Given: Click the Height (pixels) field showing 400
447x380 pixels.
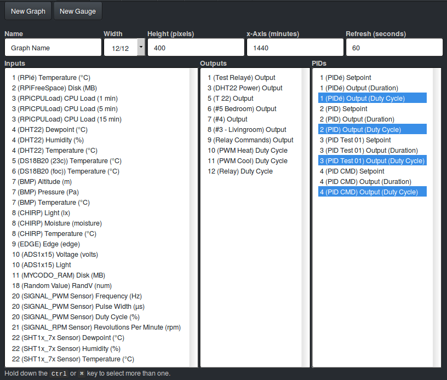Looking at the screenshot, I should (196, 48).
